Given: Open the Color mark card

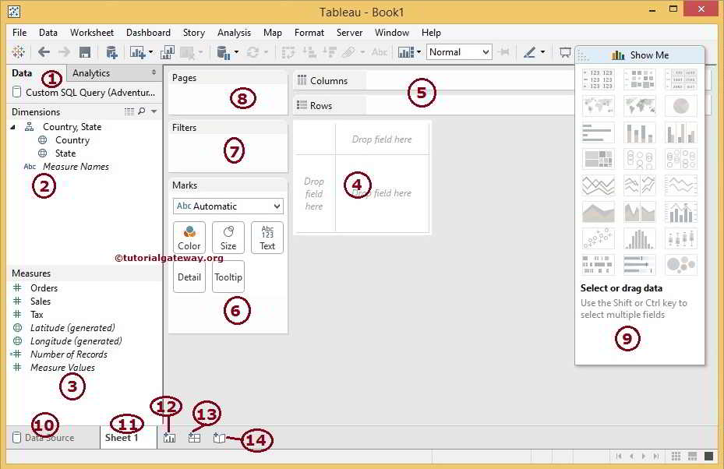Looking at the screenshot, I should 189,238.
